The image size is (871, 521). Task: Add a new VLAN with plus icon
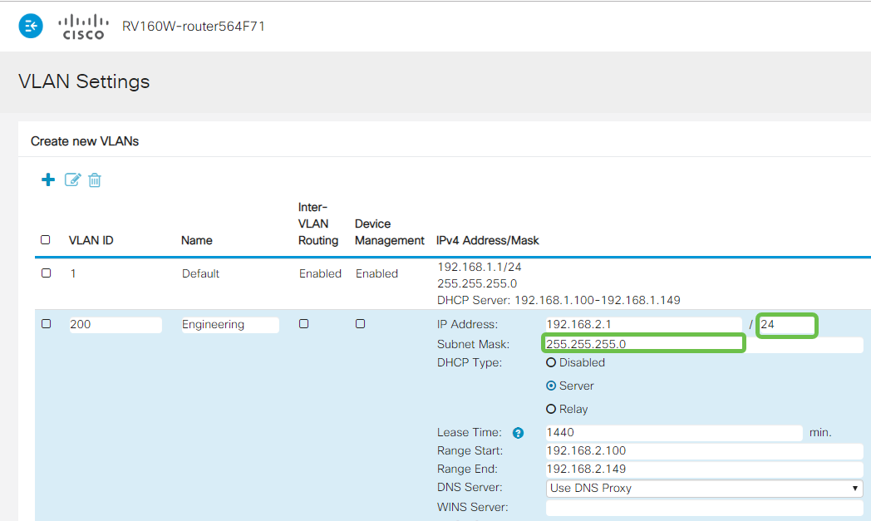47,179
